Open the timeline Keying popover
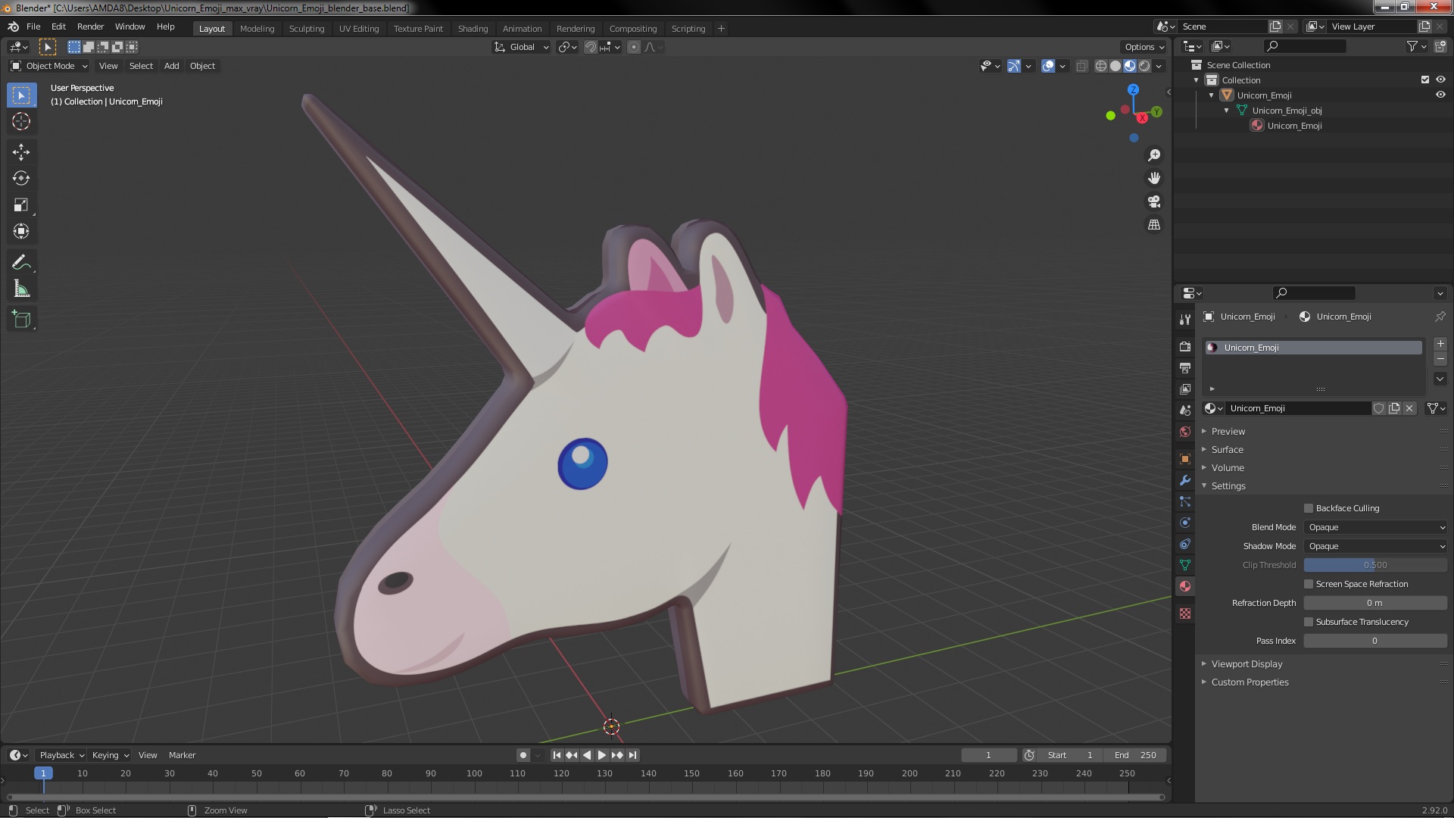1454x818 pixels. [110, 755]
